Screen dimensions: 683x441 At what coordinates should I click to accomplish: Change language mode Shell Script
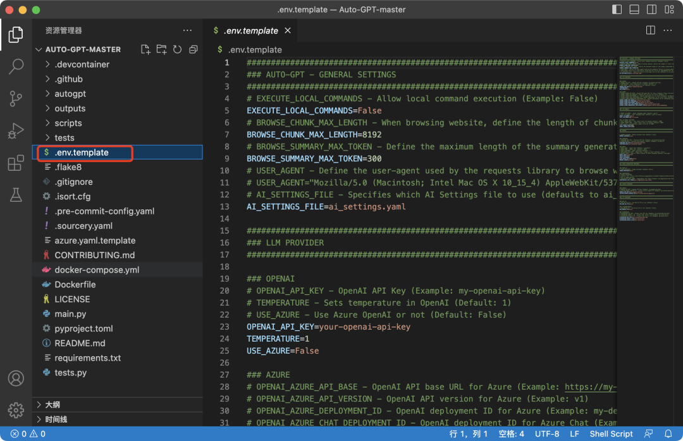[x=611, y=433]
